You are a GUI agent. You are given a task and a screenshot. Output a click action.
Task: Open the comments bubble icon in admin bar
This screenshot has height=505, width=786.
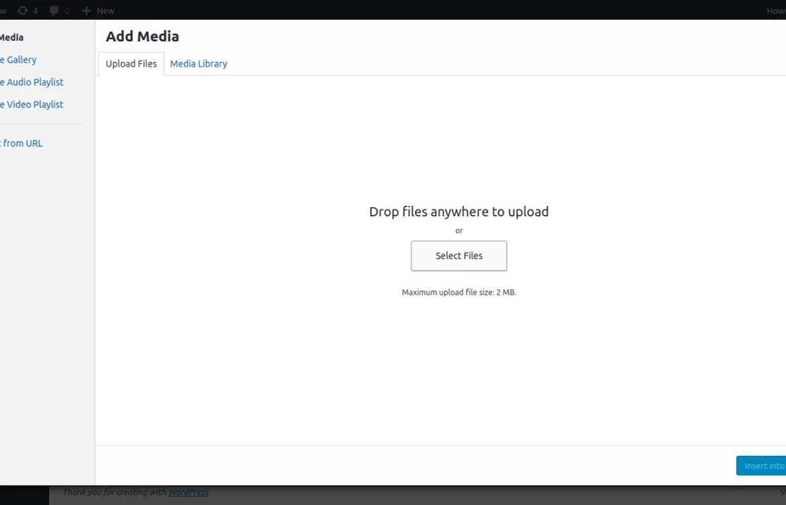click(54, 11)
